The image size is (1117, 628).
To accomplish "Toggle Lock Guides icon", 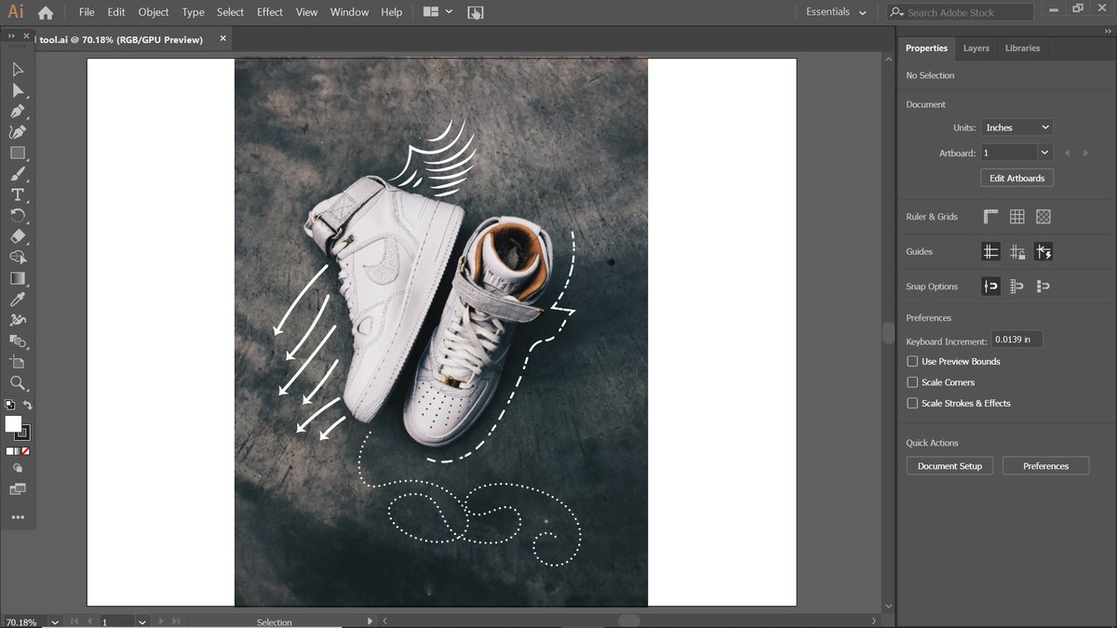I will tap(1017, 251).
